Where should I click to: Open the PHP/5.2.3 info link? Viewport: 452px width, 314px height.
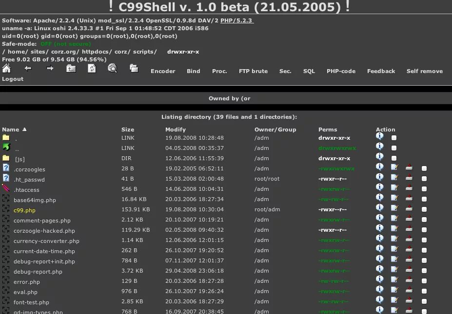coord(237,21)
